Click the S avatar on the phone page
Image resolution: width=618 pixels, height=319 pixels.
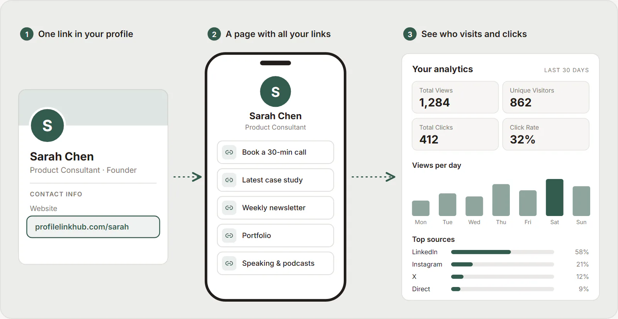275,92
